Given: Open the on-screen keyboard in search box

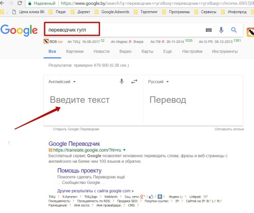Looking at the screenshot, I should pyautogui.click(x=208, y=30).
